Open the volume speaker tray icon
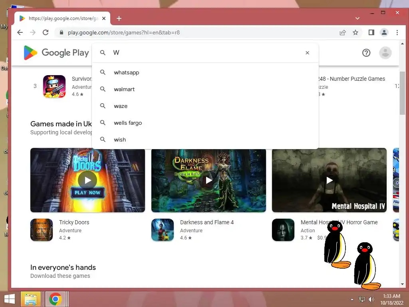Viewport: 409px width, 307px height. pos(371,299)
